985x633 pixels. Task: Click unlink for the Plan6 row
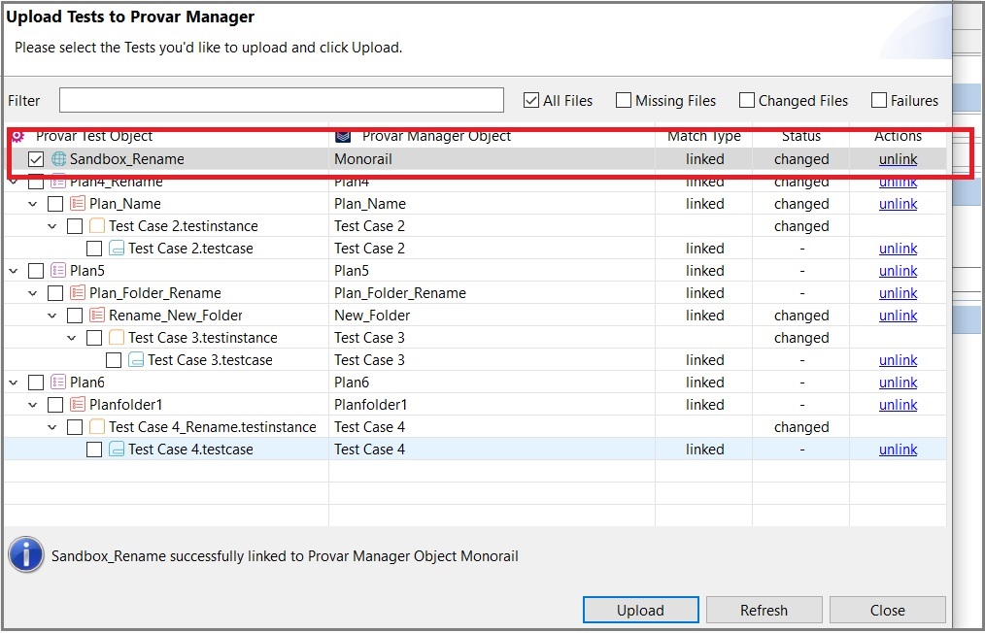pos(898,383)
